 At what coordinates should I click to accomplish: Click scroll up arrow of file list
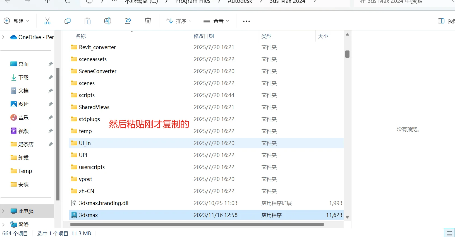(x=347, y=35)
